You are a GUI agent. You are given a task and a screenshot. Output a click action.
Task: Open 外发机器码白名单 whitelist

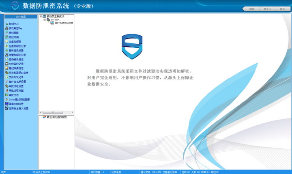click(x=17, y=73)
